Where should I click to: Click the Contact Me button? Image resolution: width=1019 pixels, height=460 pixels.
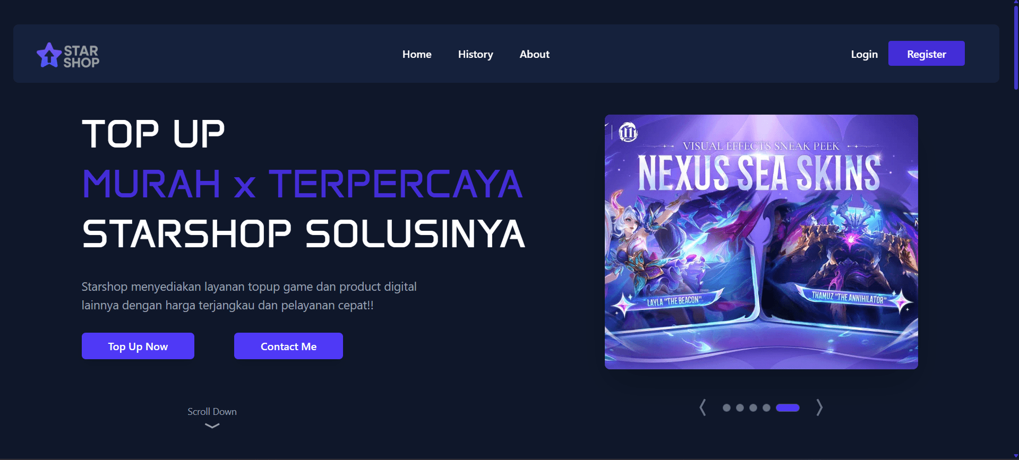[288, 346]
